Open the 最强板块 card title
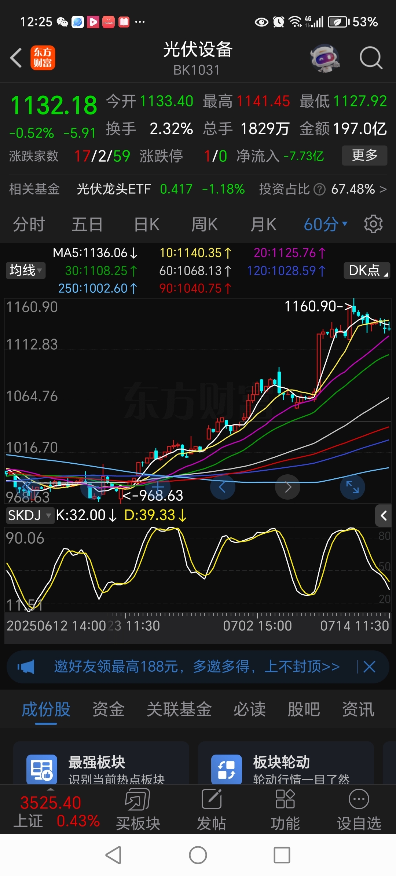396x876 pixels. point(97,762)
